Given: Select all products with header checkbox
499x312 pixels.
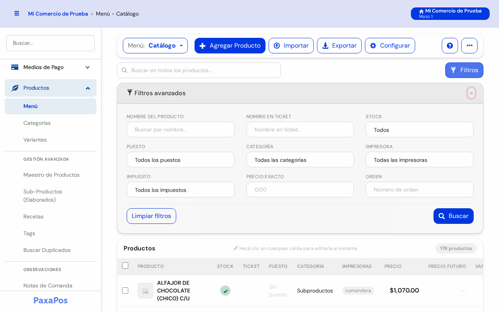Looking at the screenshot, I should click(x=125, y=266).
